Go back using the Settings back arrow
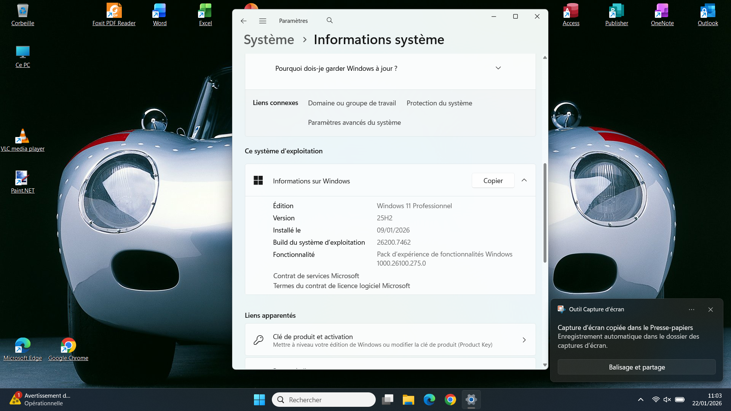731x411 pixels. click(x=244, y=21)
